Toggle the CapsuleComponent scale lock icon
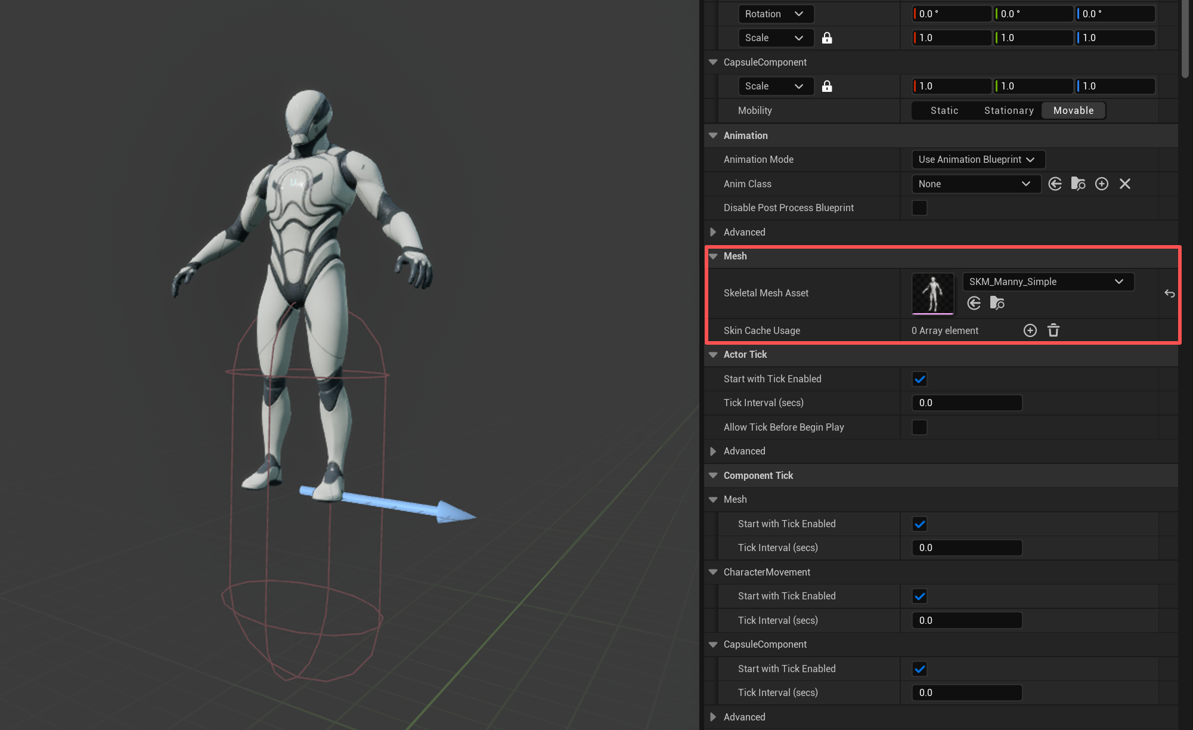This screenshot has height=730, width=1193. click(827, 86)
